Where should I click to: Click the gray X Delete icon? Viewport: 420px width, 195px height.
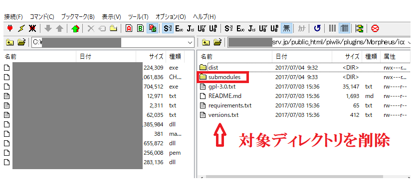pos(91,28)
